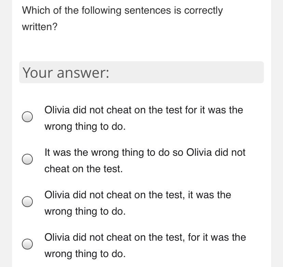Click the word 'correctly' in the question

tap(203, 11)
